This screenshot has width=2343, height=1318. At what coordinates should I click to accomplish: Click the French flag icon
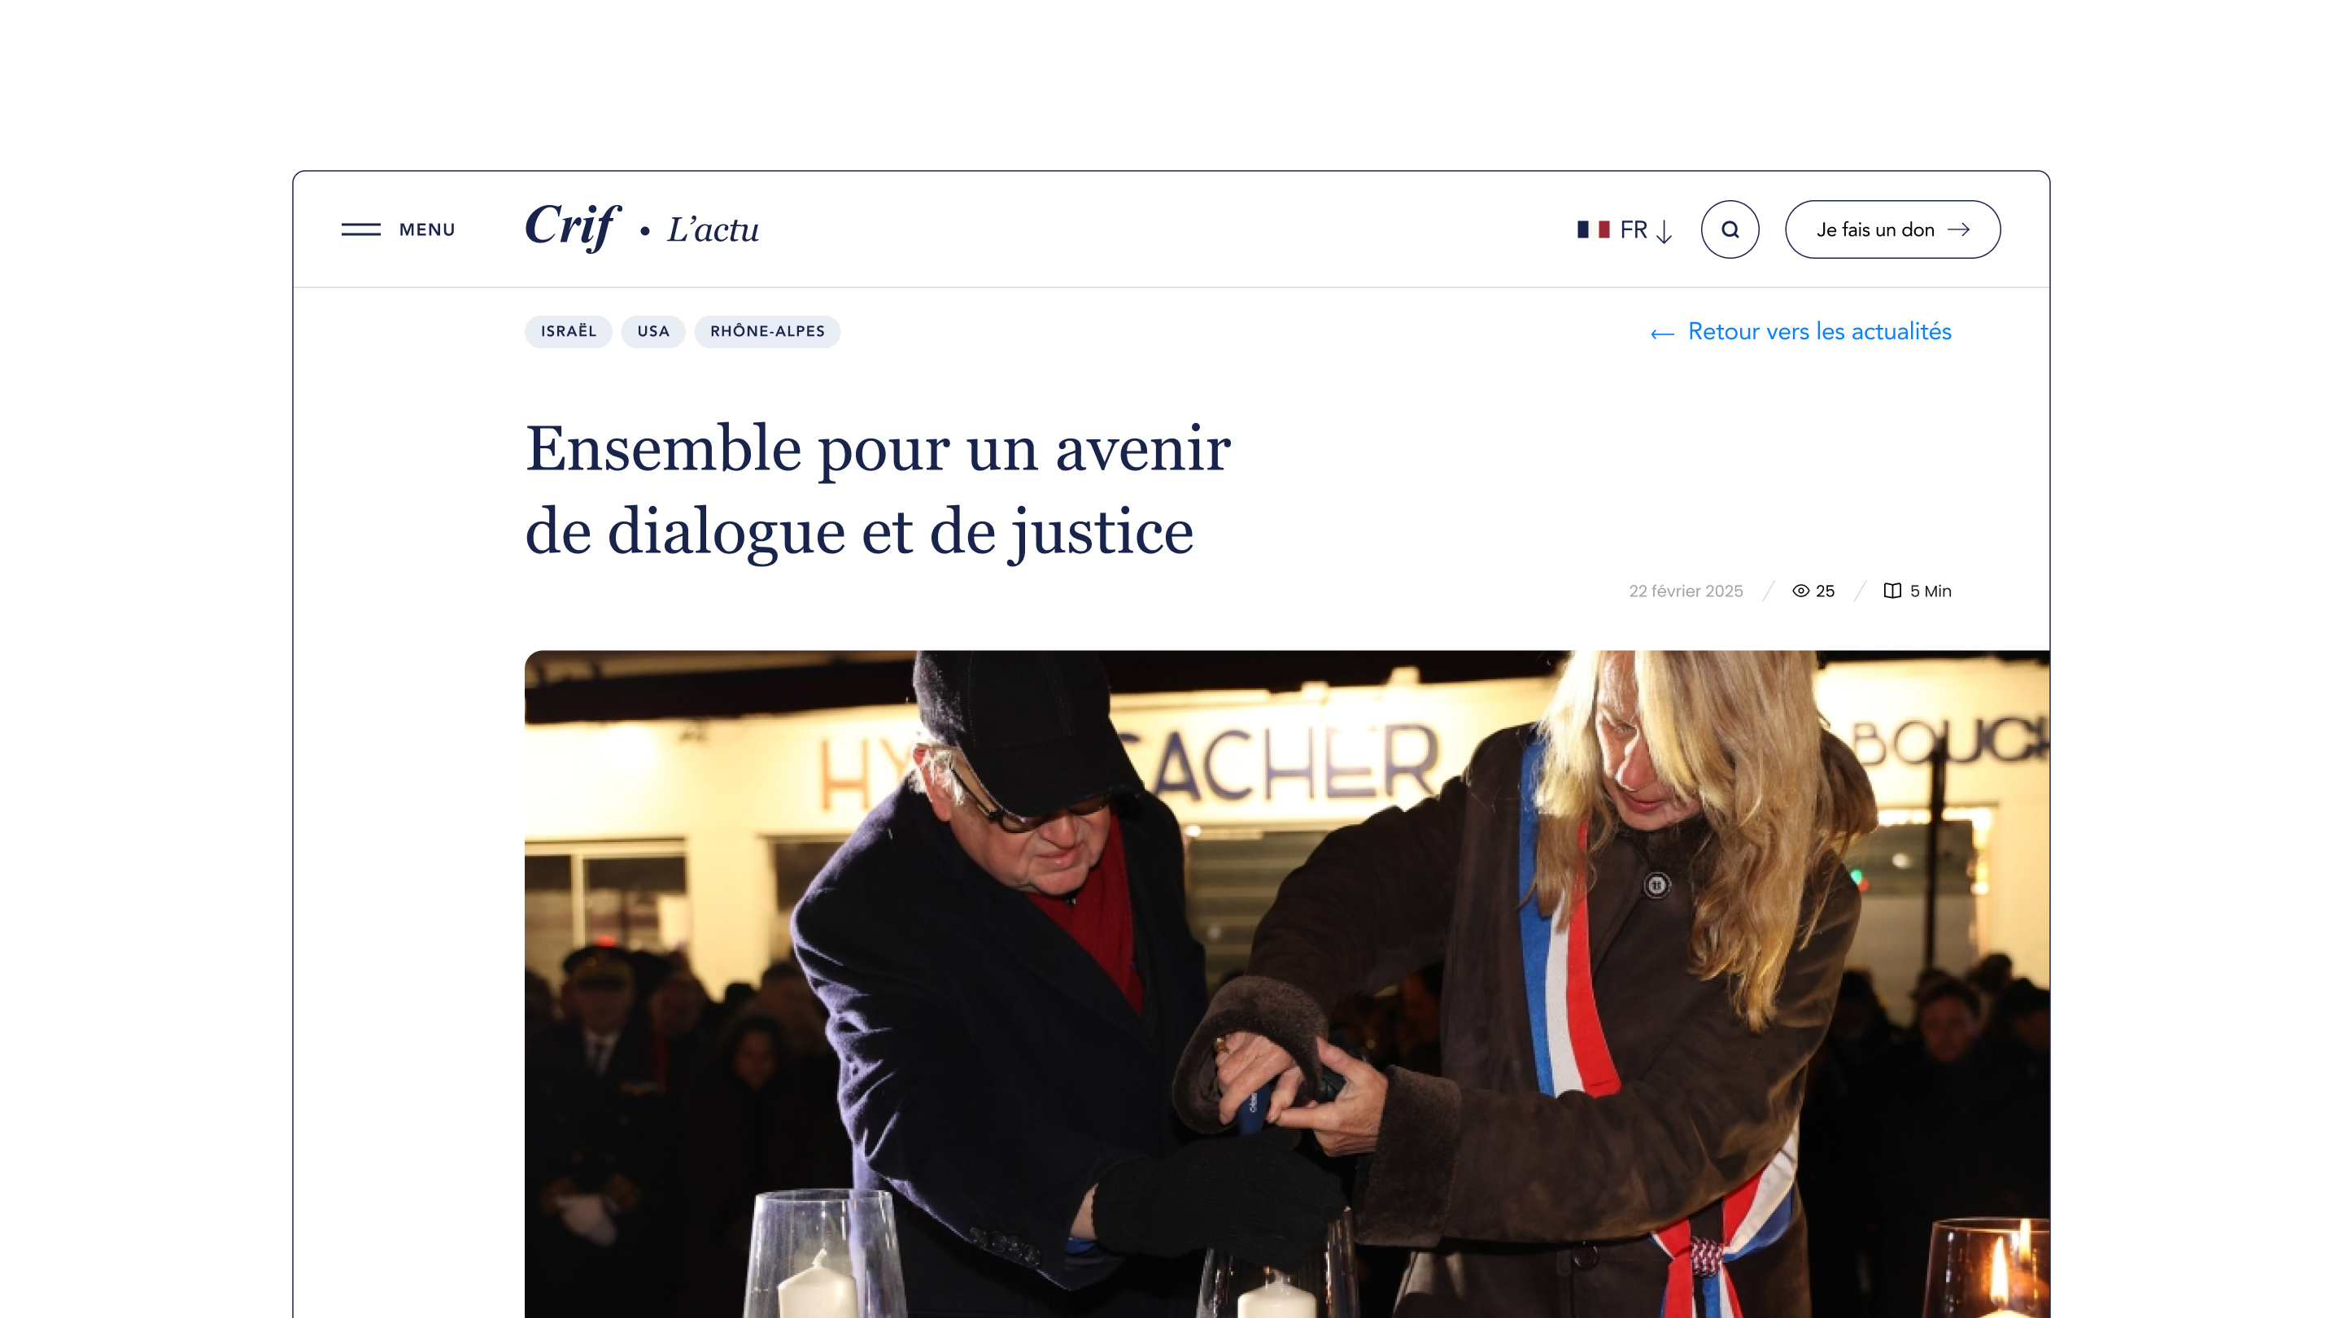[x=1593, y=229]
